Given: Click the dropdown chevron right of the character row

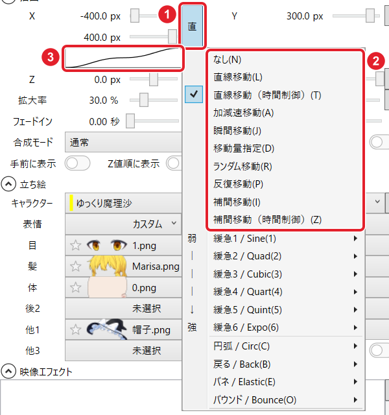Looking at the screenshot, I should pyautogui.click(x=377, y=202).
